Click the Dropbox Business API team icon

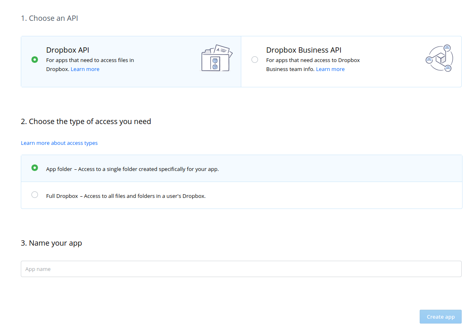pyautogui.click(x=439, y=58)
